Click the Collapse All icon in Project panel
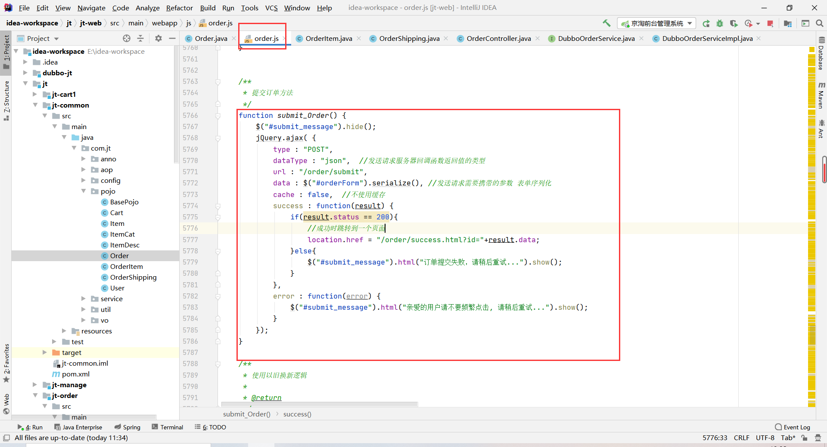This screenshot has width=827, height=447. pos(140,38)
